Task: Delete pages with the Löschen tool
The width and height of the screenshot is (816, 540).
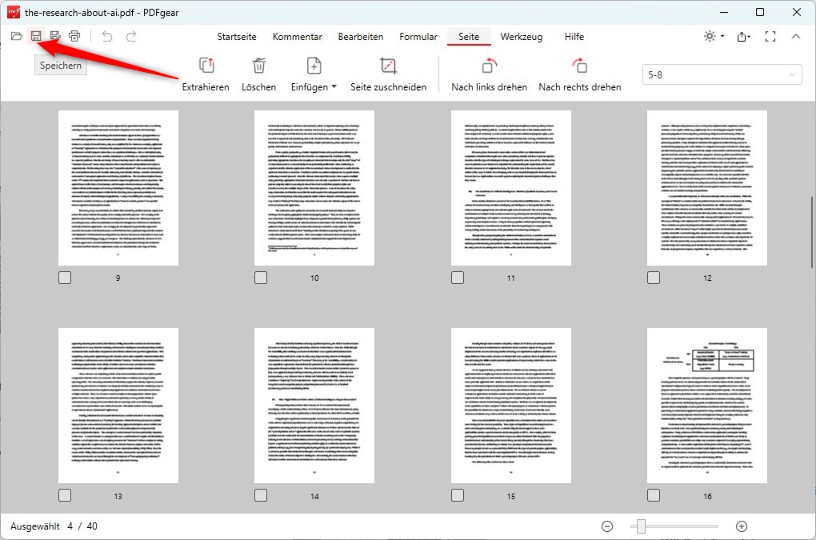Action: pyautogui.click(x=258, y=72)
